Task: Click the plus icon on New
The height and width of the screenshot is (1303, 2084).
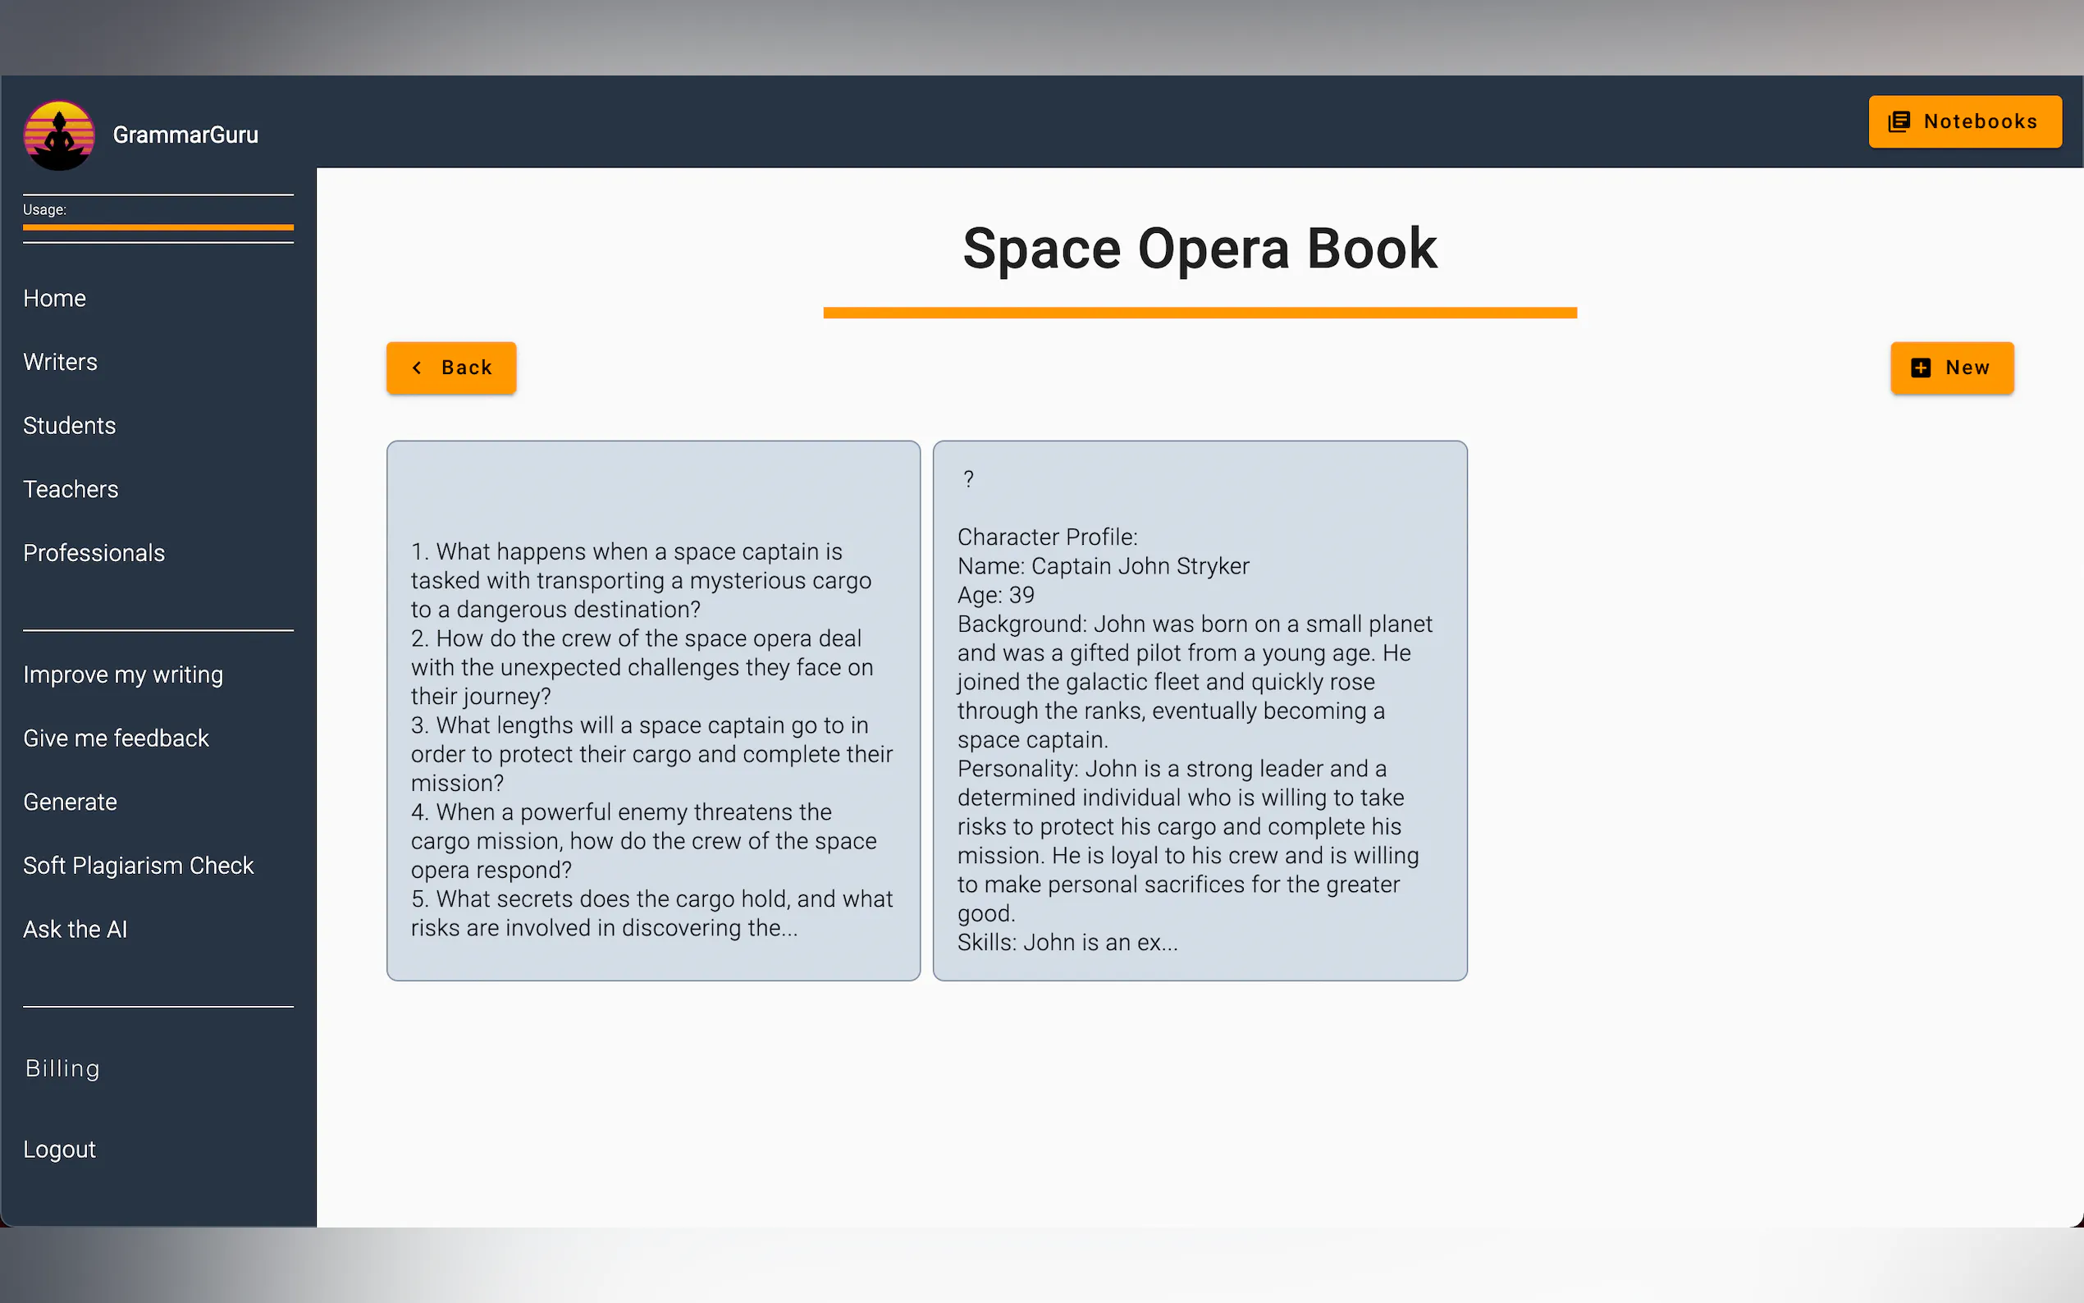Action: pos(1920,368)
